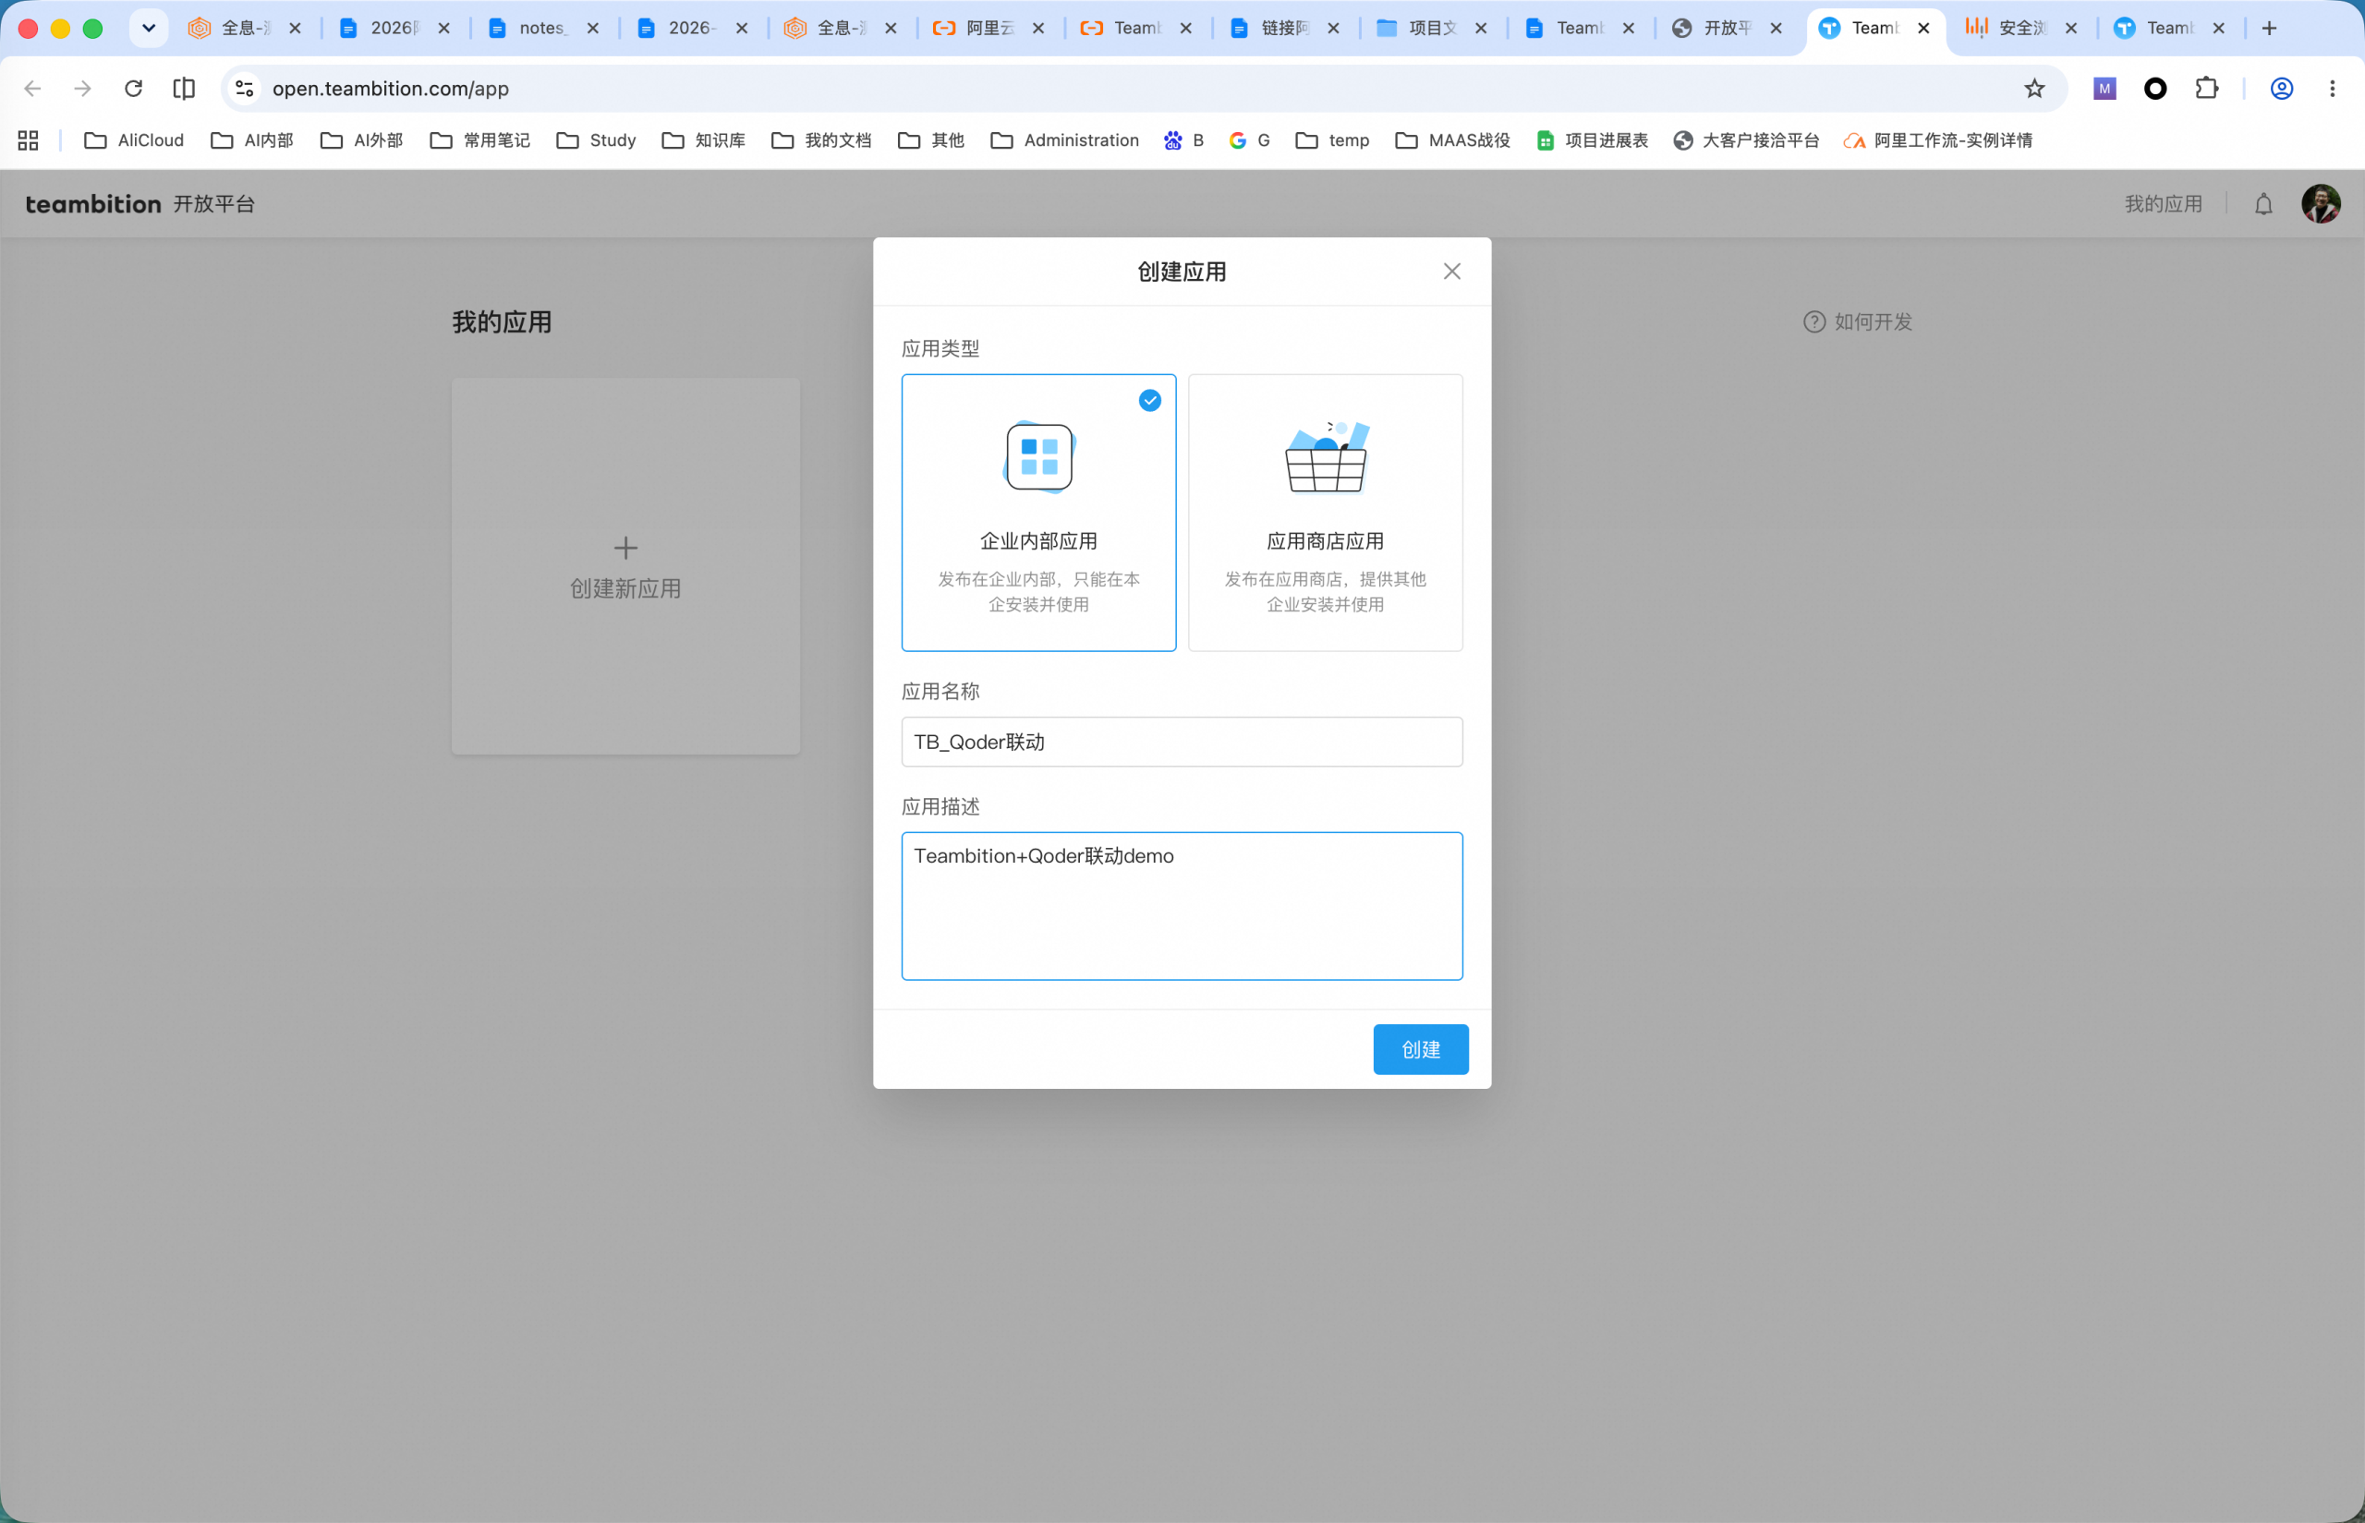
Task: Expand the Study bookmark folder
Action: coord(597,140)
